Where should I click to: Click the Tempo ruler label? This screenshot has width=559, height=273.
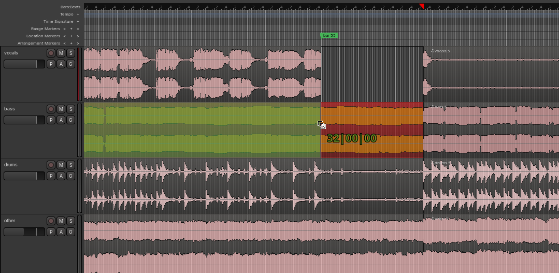67,15
